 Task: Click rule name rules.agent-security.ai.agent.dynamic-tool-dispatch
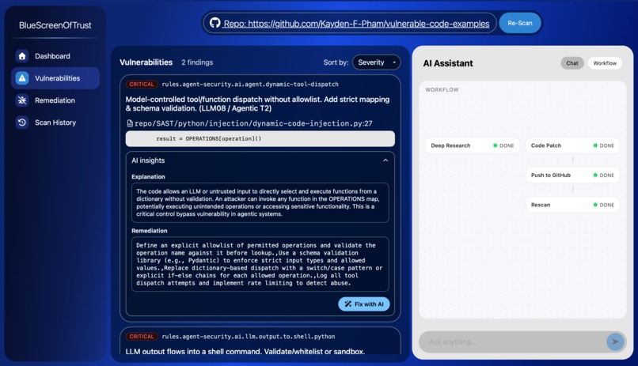pos(250,84)
